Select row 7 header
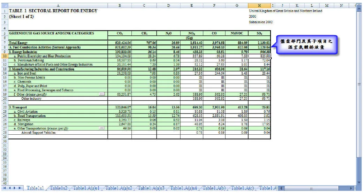Image resolution: width=363 pixels, height=193 pixels. [x=5, y=43]
